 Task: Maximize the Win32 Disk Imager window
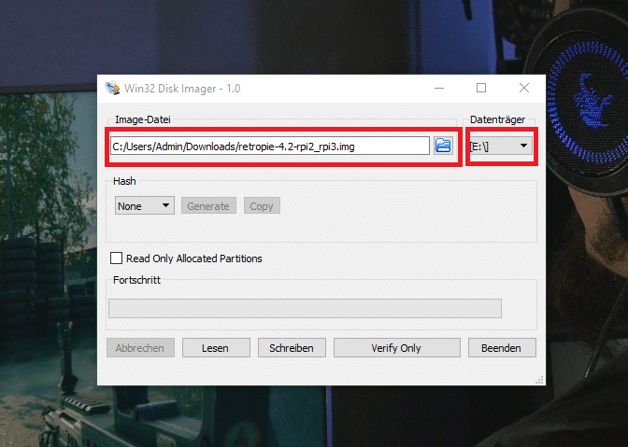pyautogui.click(x=481, y=88)
